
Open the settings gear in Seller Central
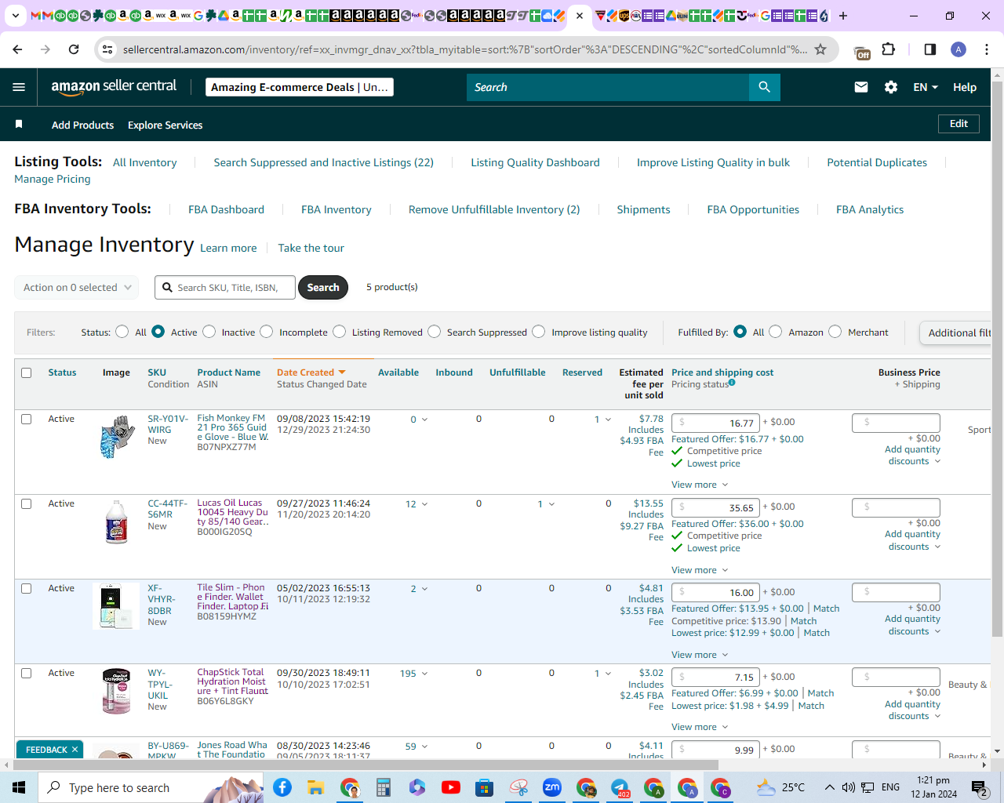click(x=891, y=87)
